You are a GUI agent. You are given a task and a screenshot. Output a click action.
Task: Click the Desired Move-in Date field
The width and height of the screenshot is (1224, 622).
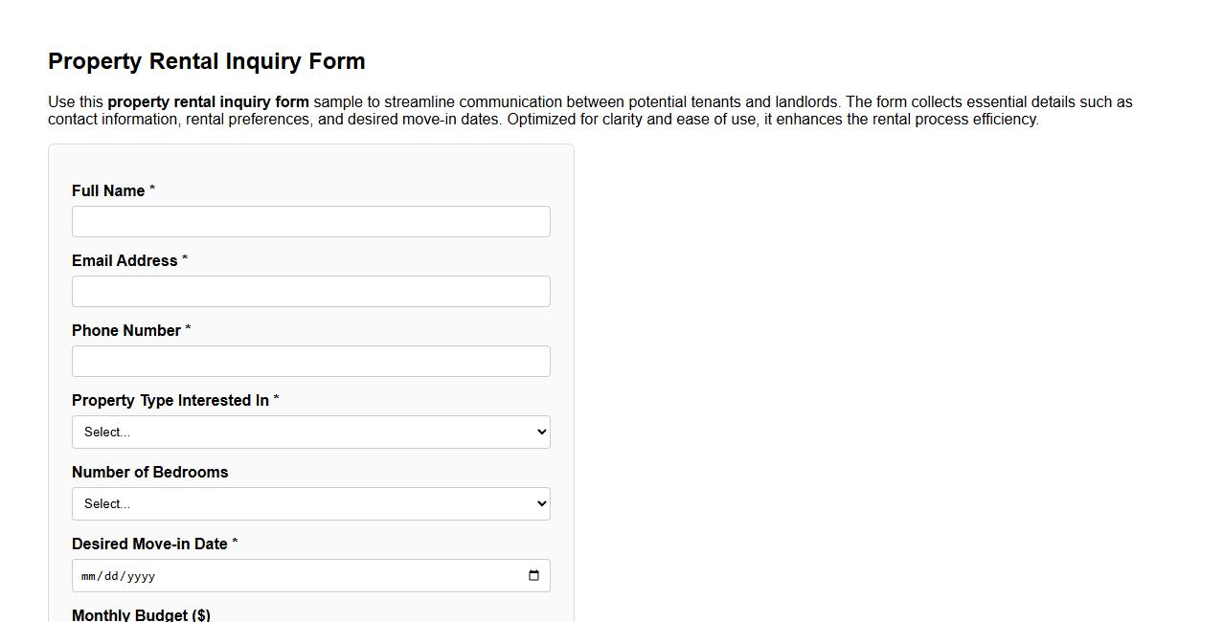(x=287, y=575)
